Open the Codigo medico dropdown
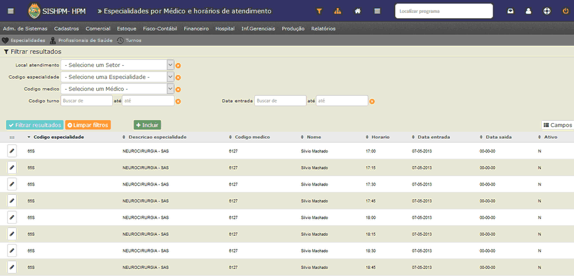574x277 pixels. tap(117, 89)
